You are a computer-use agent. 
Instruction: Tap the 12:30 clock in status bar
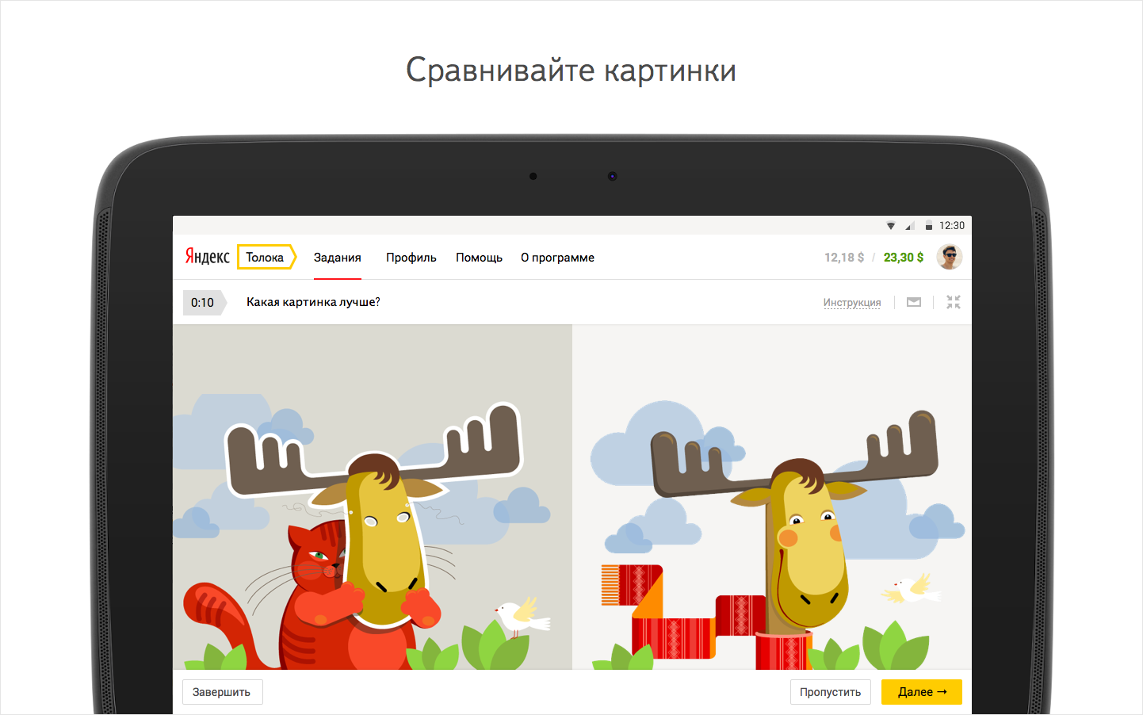952,226
